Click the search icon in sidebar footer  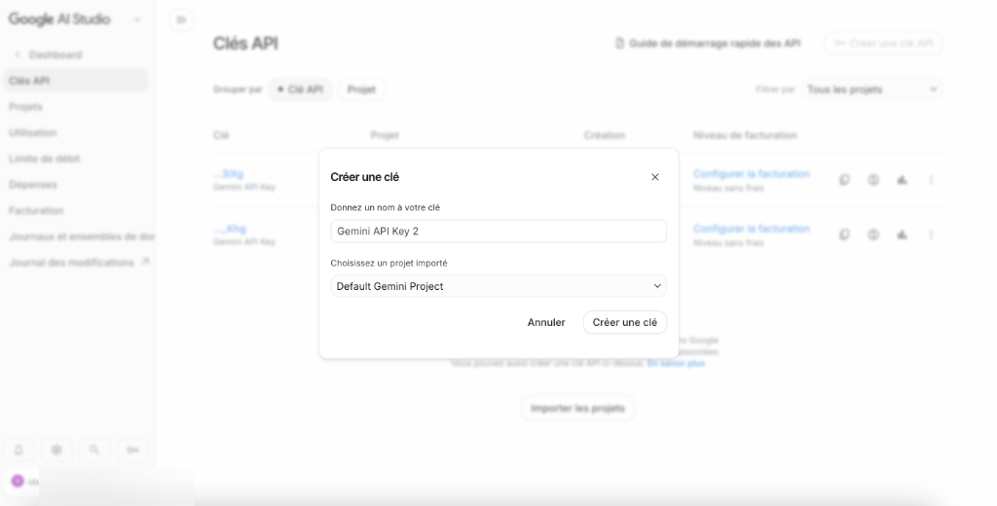point(94,451)
